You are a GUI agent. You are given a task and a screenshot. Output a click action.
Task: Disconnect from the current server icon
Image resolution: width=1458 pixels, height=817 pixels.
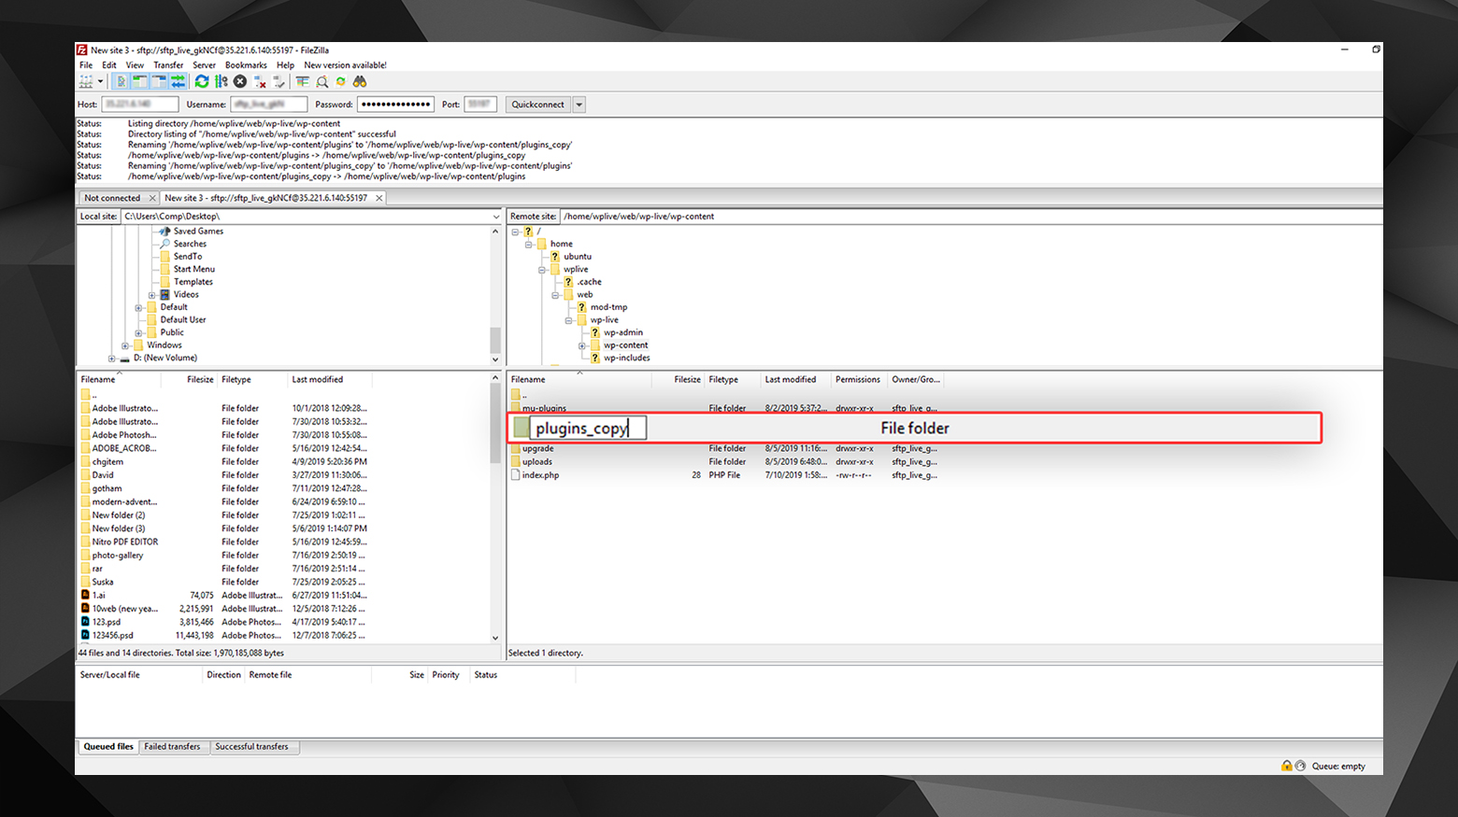click(x=261, y=82)
